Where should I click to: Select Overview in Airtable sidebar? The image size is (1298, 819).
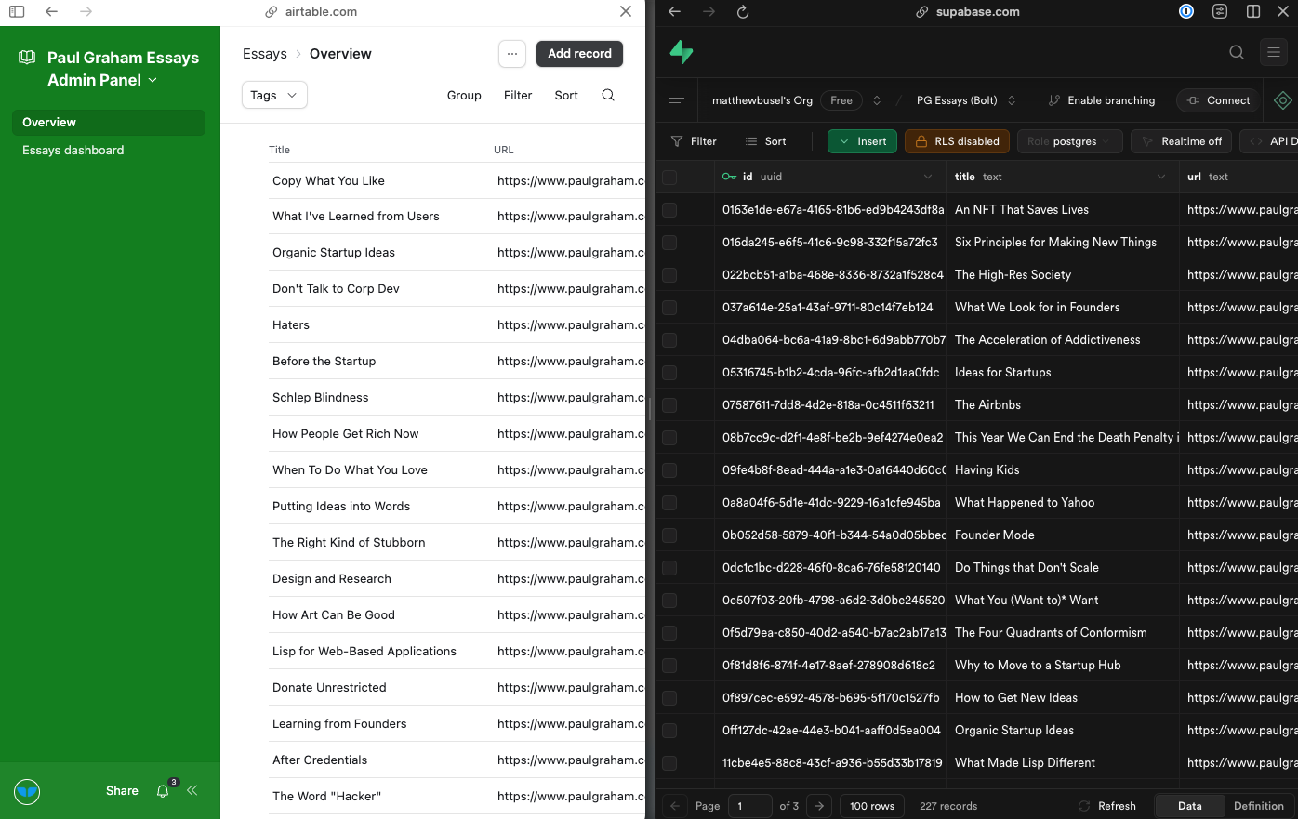(x=108, y=123)
